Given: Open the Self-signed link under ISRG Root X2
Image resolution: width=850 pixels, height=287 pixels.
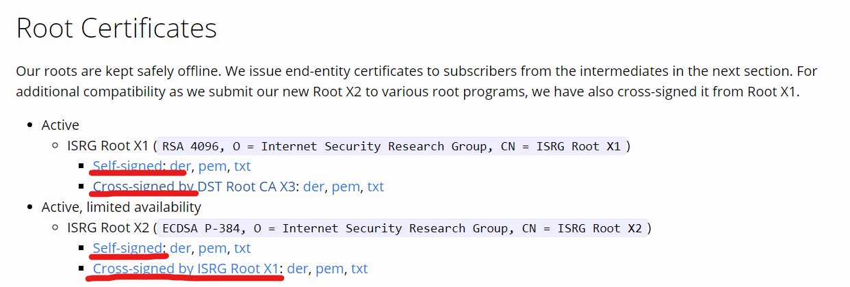Looking at the screenshot, I should coord(128,248).
